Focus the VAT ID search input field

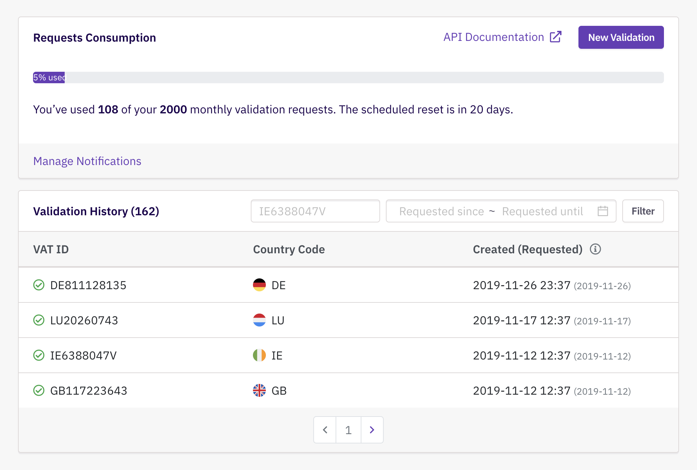315,211
